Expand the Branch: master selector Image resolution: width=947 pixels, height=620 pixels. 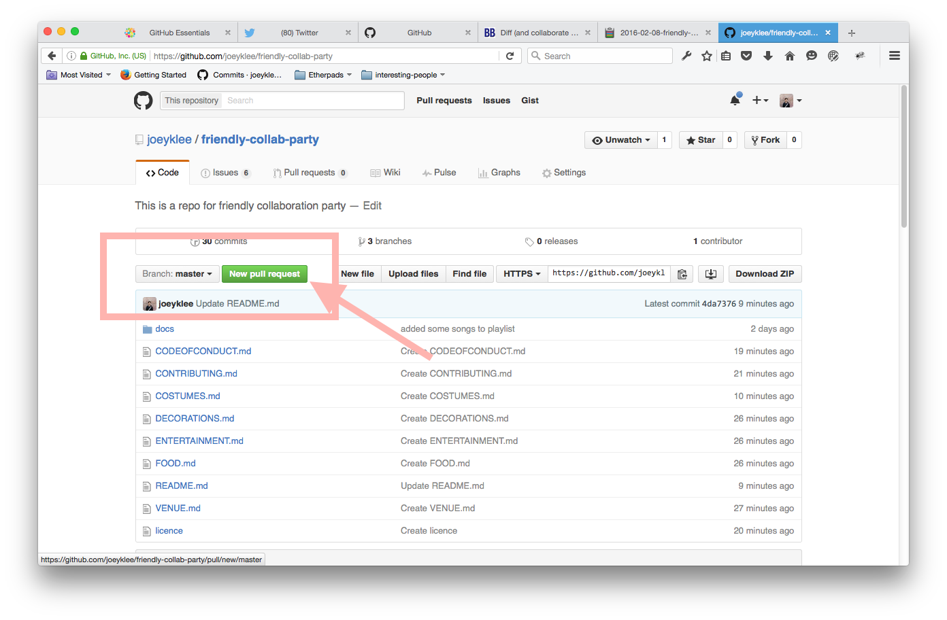pyautogui.click(x=177, y=274)
